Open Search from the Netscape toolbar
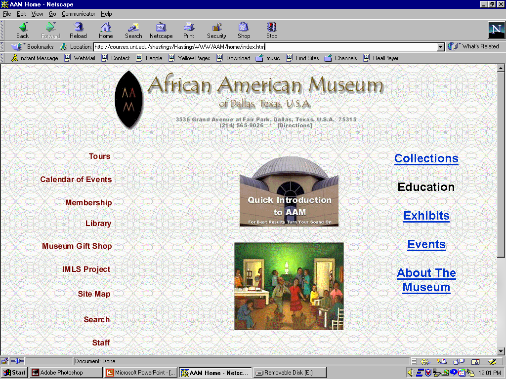506x379 pixels. 133,30
